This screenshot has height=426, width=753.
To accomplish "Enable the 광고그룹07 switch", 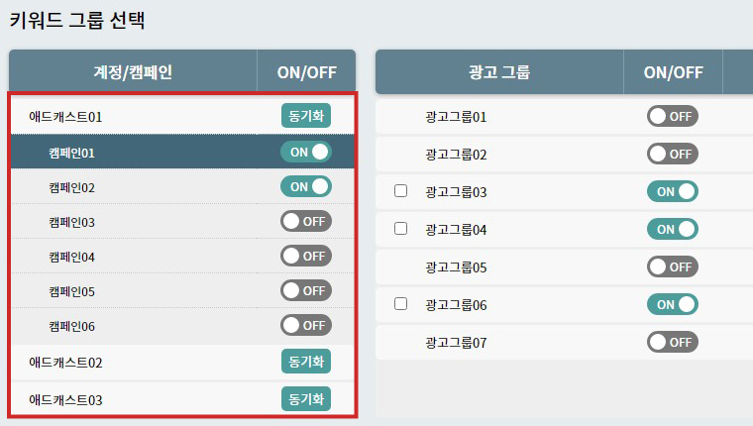I will (673, 342).
